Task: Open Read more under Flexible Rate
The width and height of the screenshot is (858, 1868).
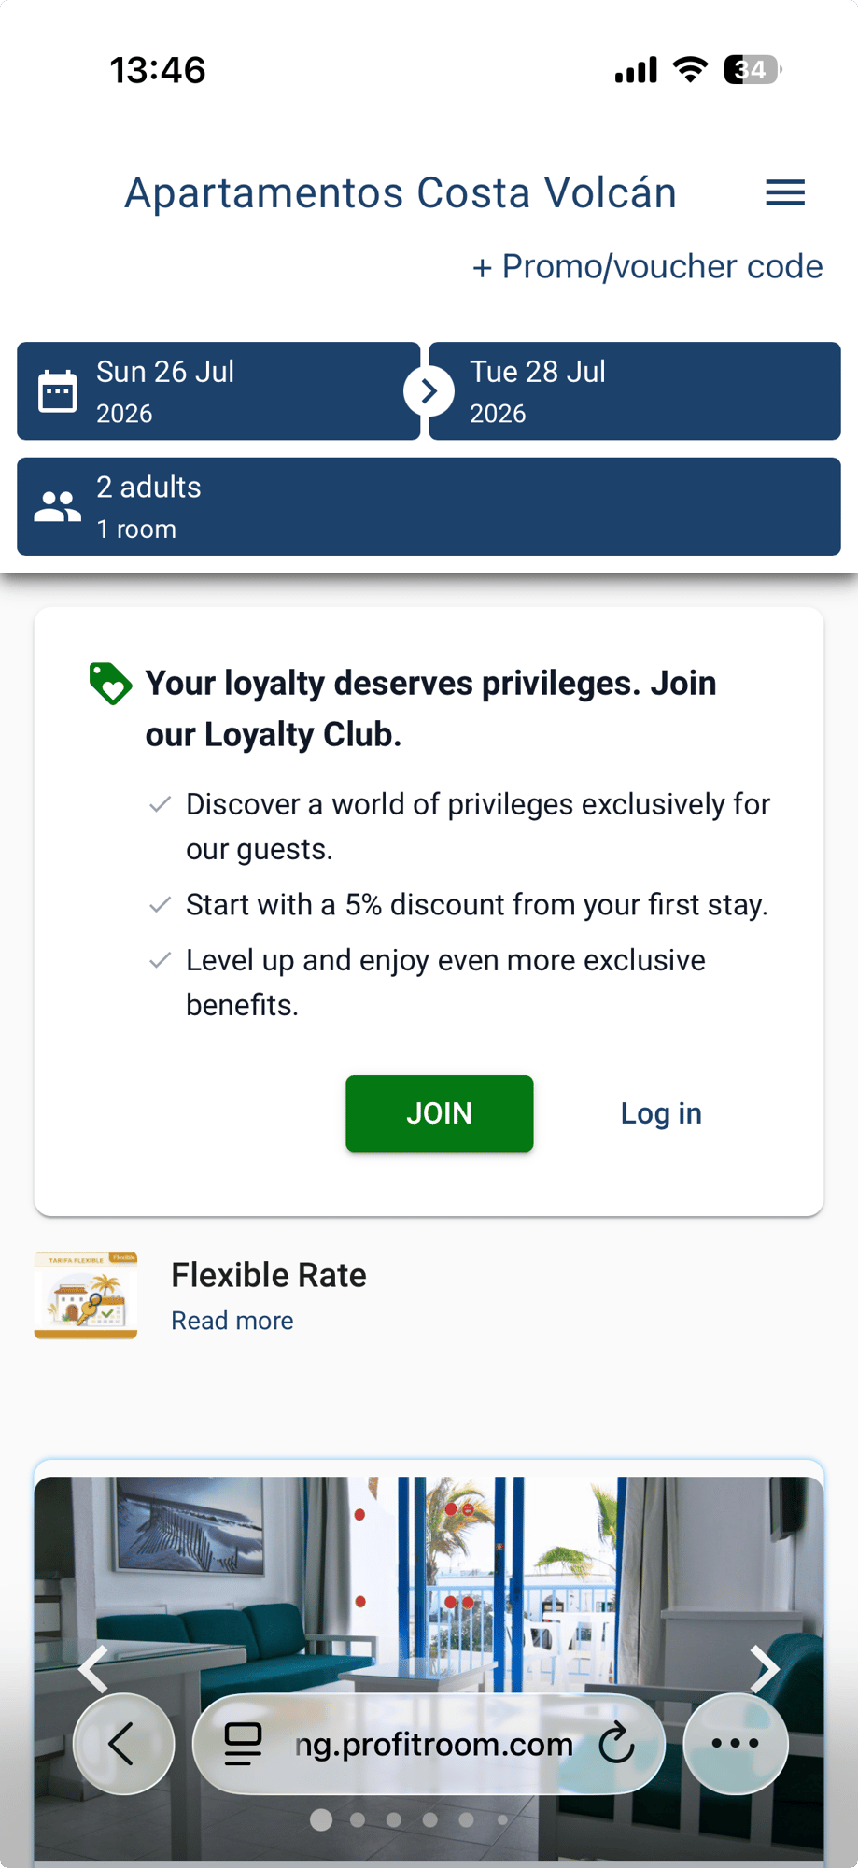Action: coord(232,1321)
